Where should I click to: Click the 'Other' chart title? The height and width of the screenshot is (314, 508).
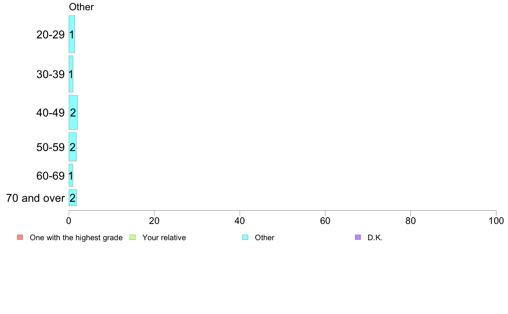[81, 7]
